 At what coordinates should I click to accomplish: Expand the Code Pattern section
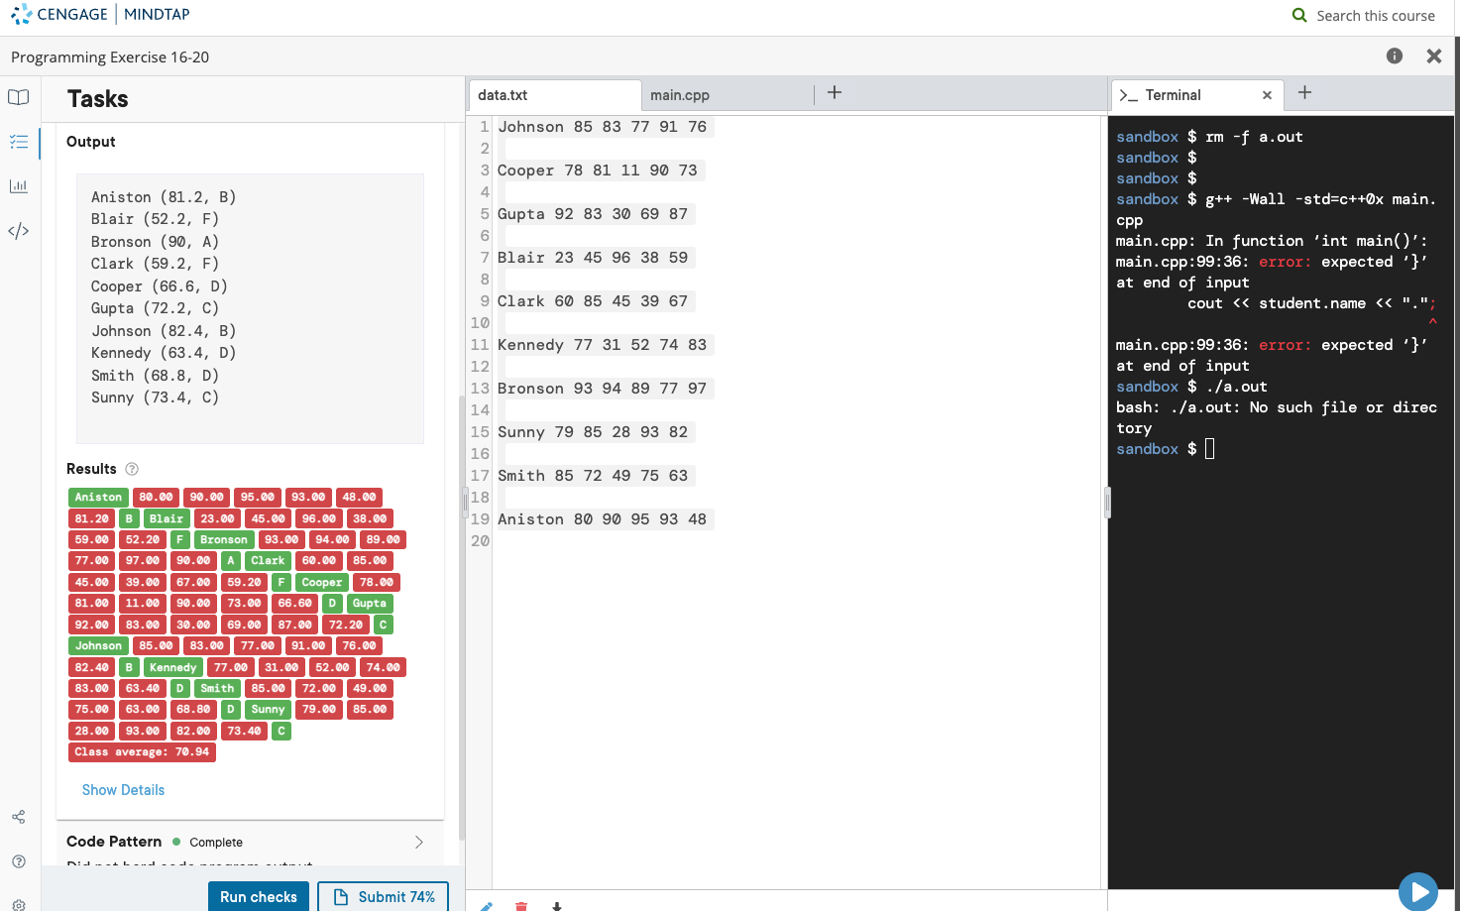click(x=419, y=841)
